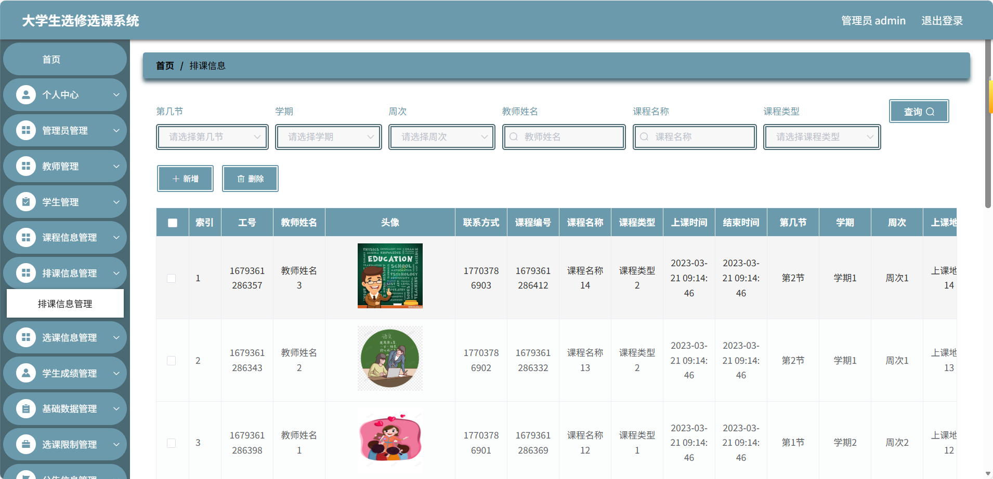Click the trash icon on 删除 button

[x=241, y=179]
